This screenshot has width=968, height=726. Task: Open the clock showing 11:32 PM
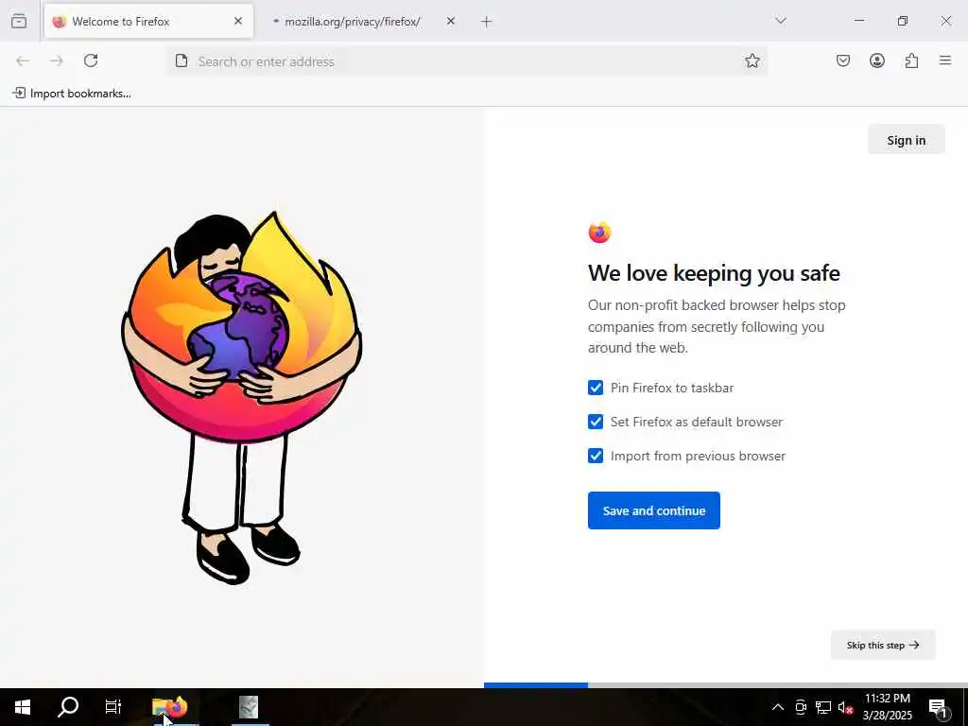tap(887, 707)
